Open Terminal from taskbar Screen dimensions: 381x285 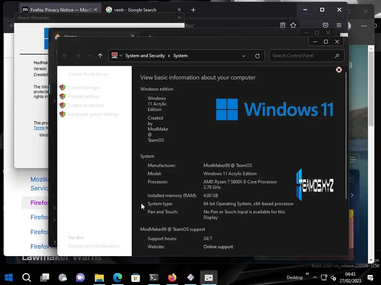pyautogui.click(x=154, y=278)
